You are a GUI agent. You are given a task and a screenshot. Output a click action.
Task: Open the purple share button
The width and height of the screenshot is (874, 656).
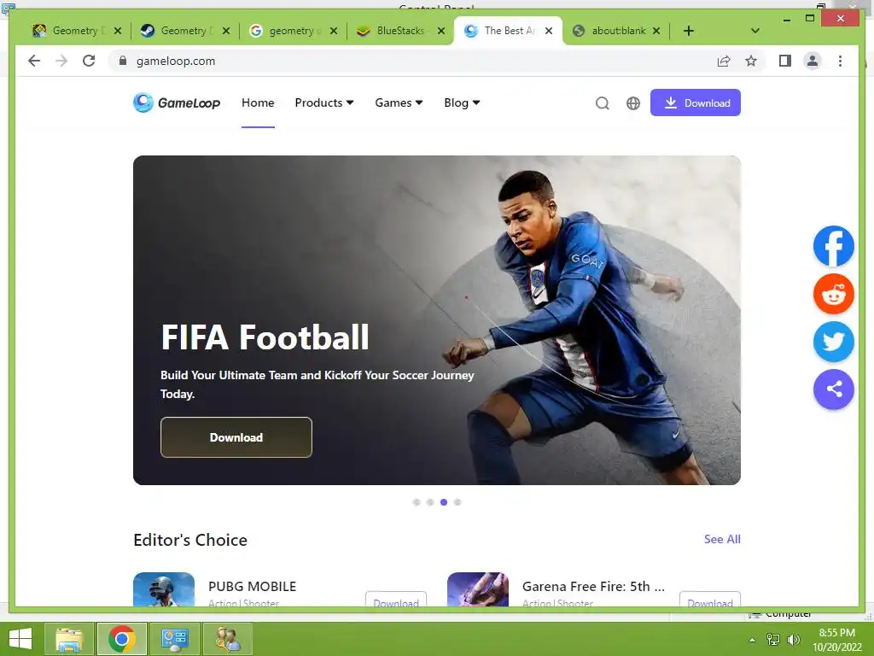click(833, 389)
